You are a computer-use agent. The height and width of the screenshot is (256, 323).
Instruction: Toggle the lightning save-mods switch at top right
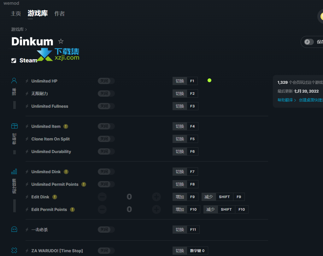tap(309, 42)
